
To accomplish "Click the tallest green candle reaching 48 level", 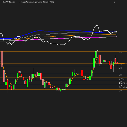I will [96, 55].
